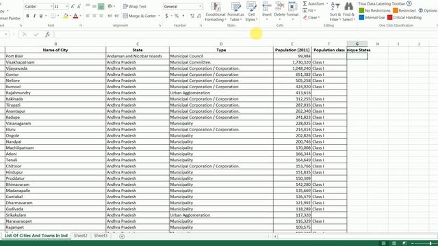Apply the No Restrictions classification

point(374,11)
